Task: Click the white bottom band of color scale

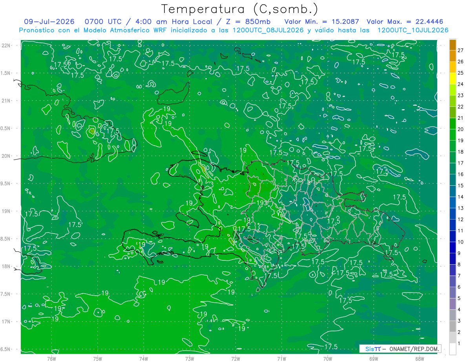Action: (x=453, y=349)
